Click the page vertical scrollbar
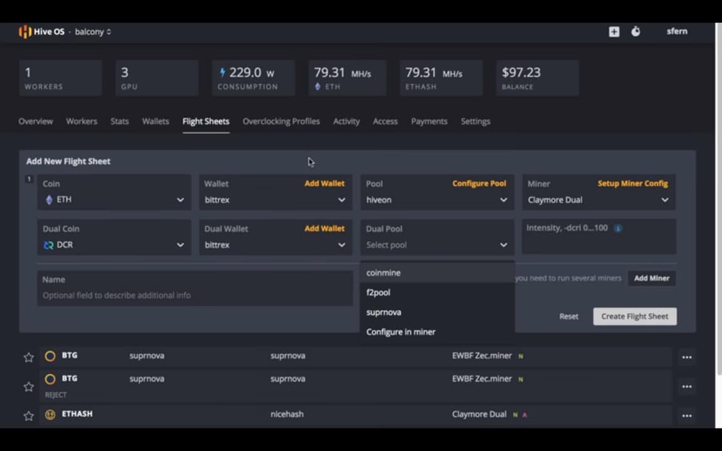Image resolution: width=722 pixels, height=451 pixels. (718, 198)
